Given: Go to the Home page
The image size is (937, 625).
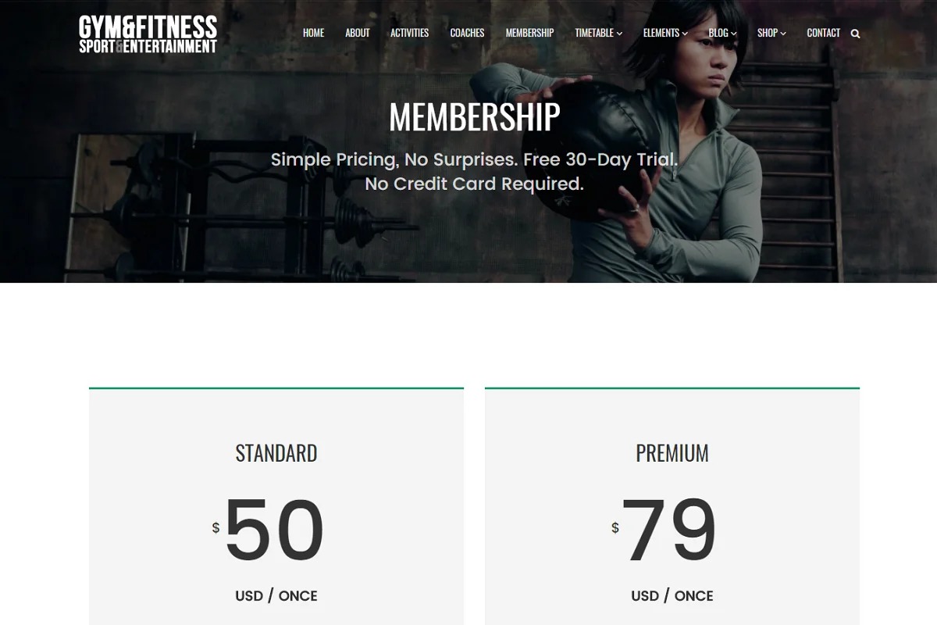Looking at the screenshot, I should [x=313, y=33].
